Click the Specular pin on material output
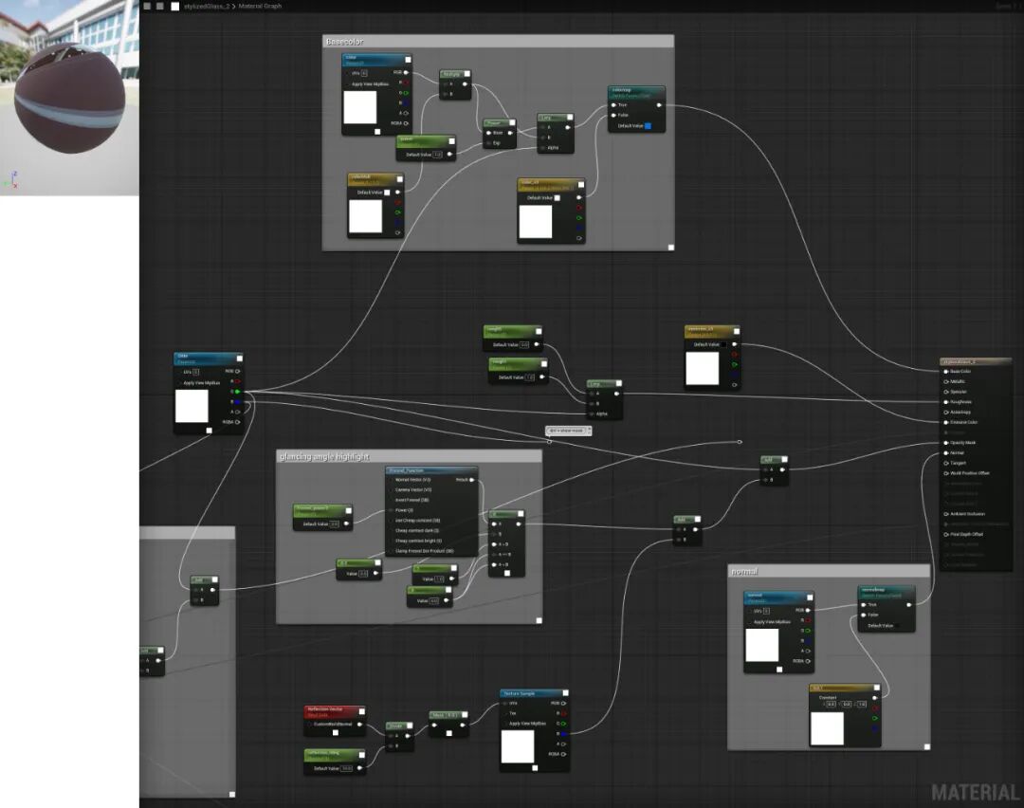The image size is (1024, 808). coord(945,392)
